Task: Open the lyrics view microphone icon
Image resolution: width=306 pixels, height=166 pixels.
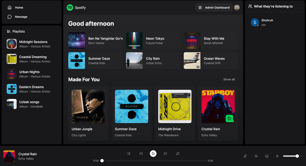Action: [x=245, y=156]
